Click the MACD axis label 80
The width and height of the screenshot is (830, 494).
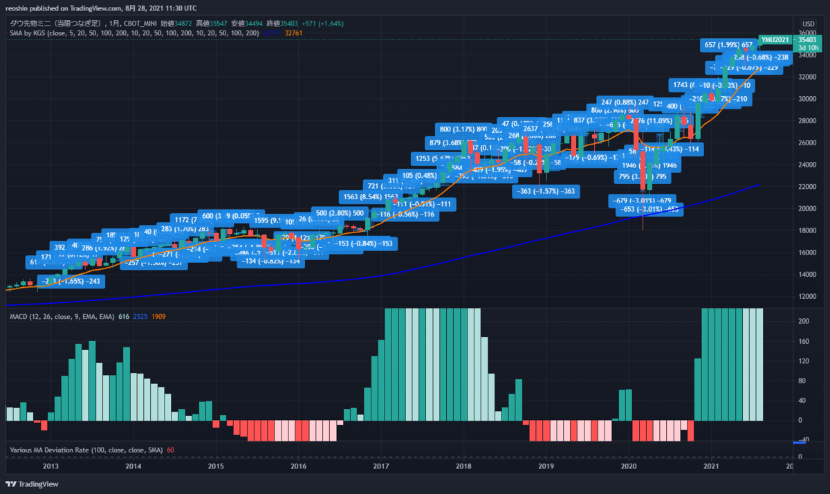[x=802, y=381]
